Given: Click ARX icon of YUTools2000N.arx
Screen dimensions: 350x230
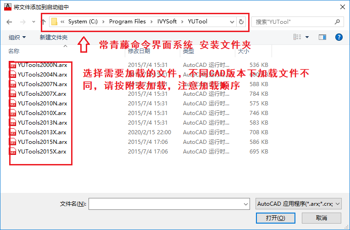Looking at the screenshot, I should (13, 65).
